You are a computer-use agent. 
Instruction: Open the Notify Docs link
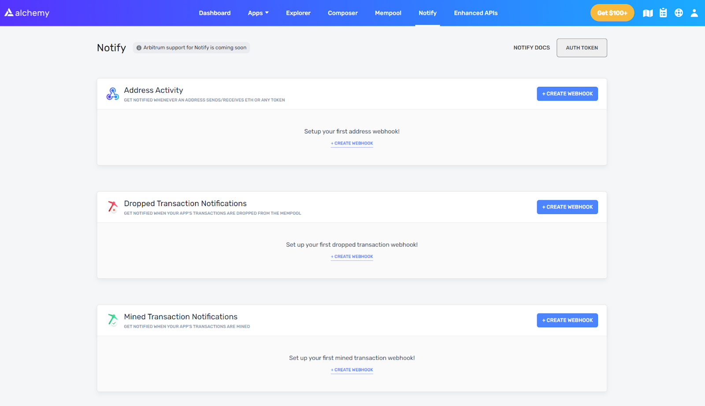531,48
